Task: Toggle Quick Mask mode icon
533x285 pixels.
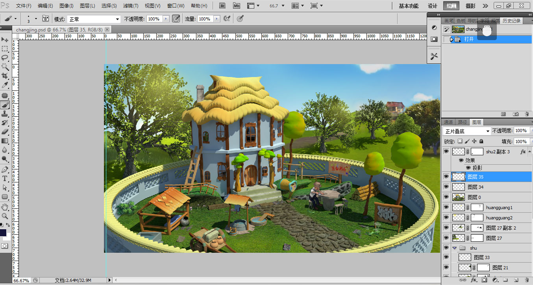Action: click(x=5, y=246)
